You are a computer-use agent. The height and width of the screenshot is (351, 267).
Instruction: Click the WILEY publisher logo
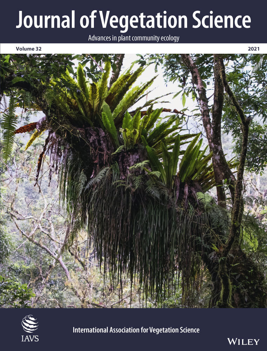243,341
